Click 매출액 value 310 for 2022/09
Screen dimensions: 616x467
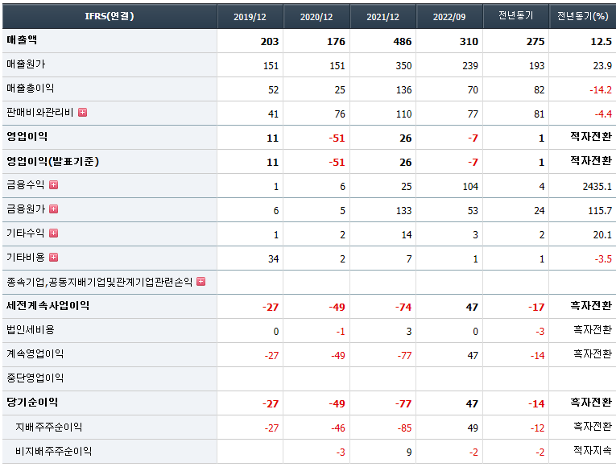[469, 42]
